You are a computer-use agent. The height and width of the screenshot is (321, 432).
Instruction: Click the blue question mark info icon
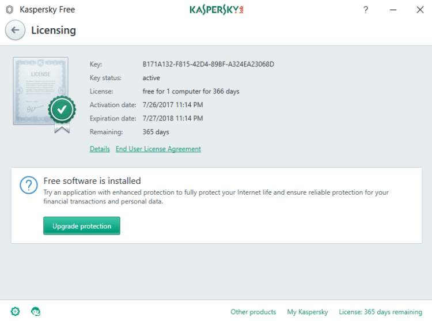(x=29, y=185)
